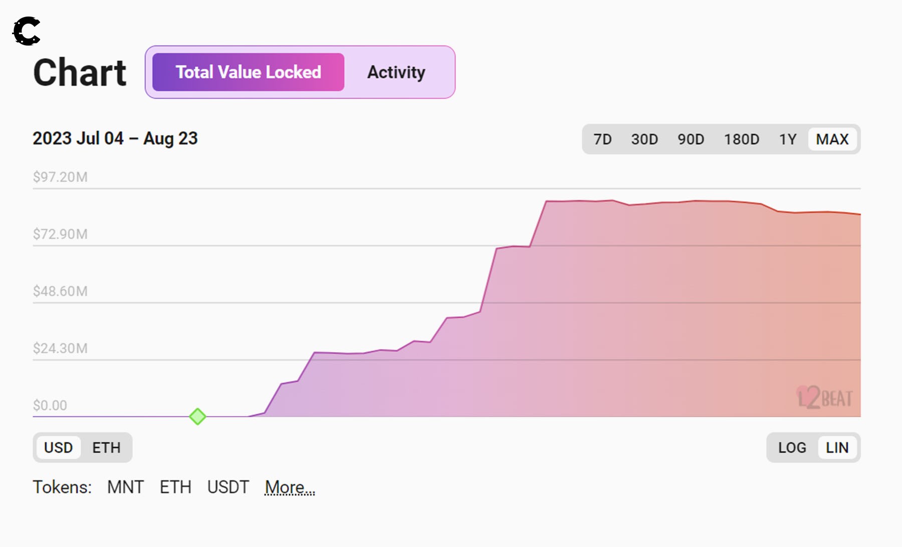902x547 pixels.
Task: Filter chart by MNT token
Action: click(x=125, y=487)
